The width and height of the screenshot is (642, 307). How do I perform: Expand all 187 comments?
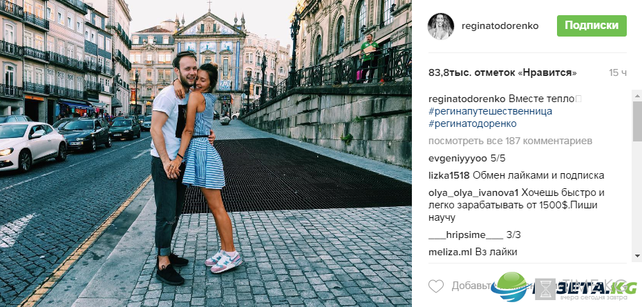click(510, 141)
